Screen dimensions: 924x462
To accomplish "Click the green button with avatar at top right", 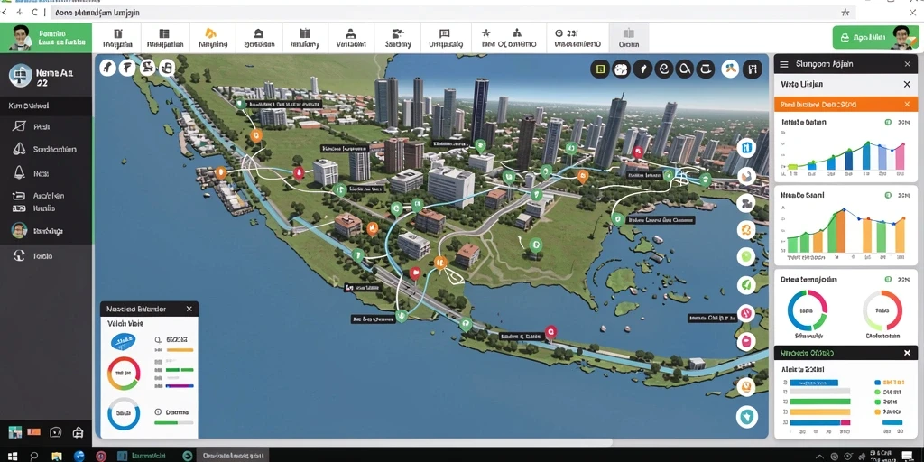I will coord(875,37).
